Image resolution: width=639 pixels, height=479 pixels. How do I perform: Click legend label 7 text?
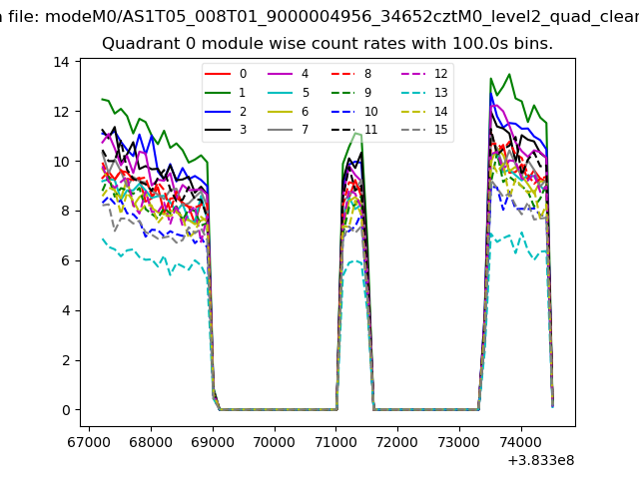click(x=305, y=130)
